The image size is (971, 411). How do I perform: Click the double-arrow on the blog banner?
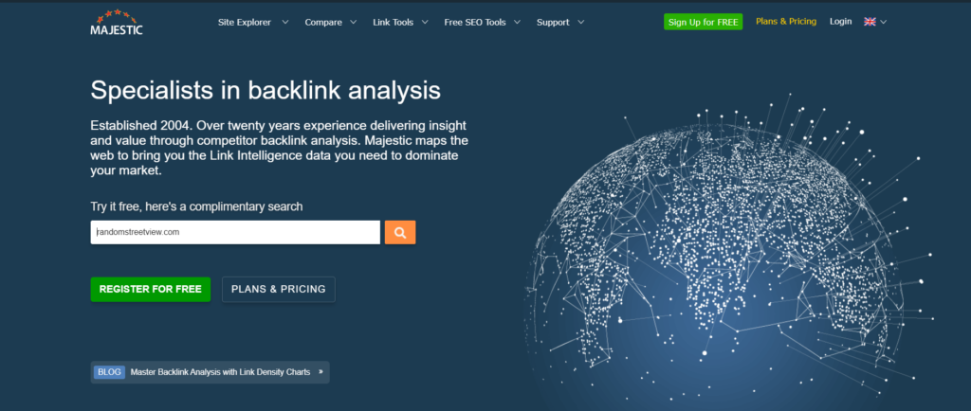click(321, 372)
